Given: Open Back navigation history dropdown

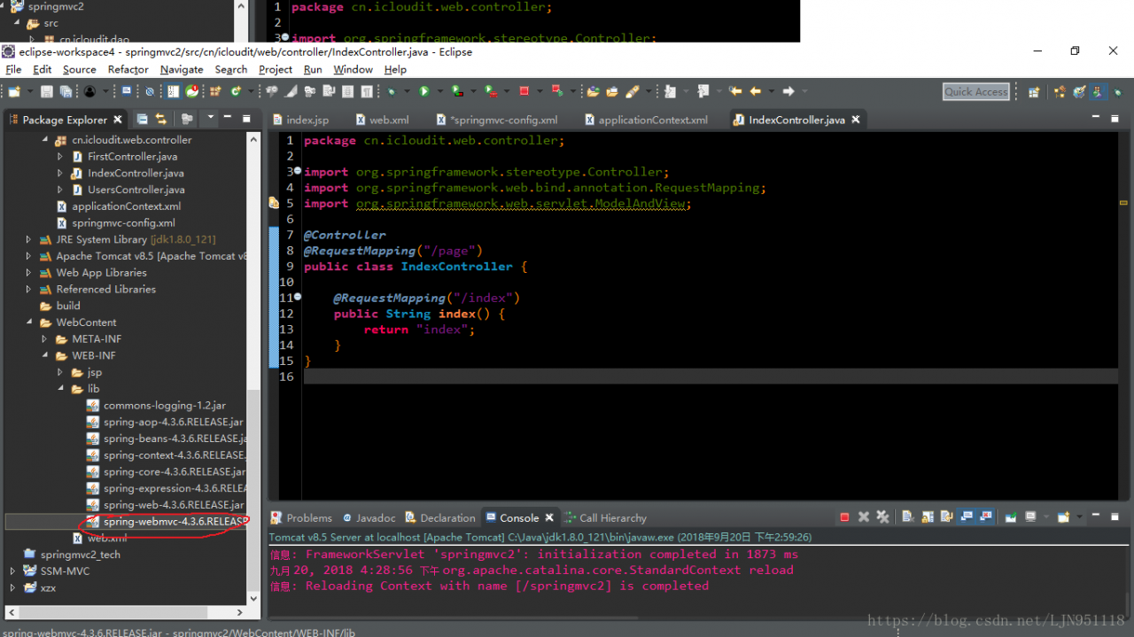Looking at the screenshot, I should (771, 91).
